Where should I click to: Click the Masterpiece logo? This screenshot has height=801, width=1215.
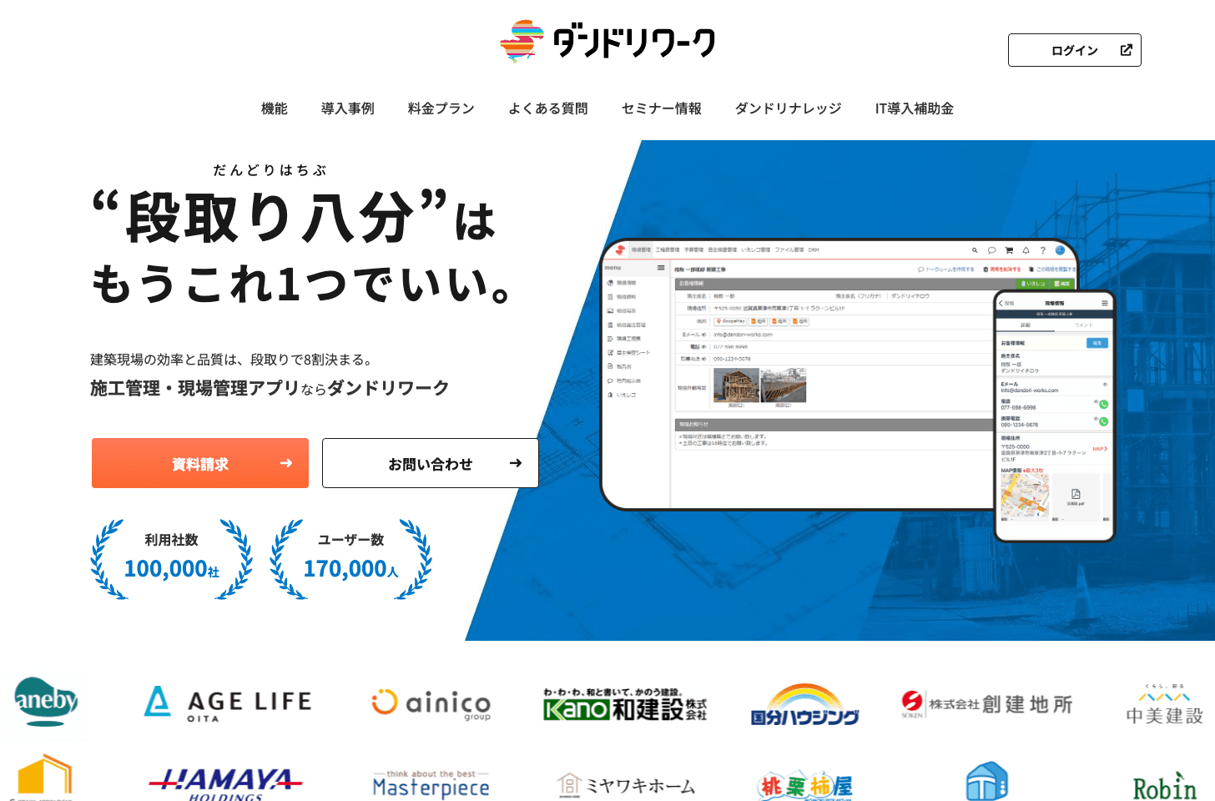[431, 784]
